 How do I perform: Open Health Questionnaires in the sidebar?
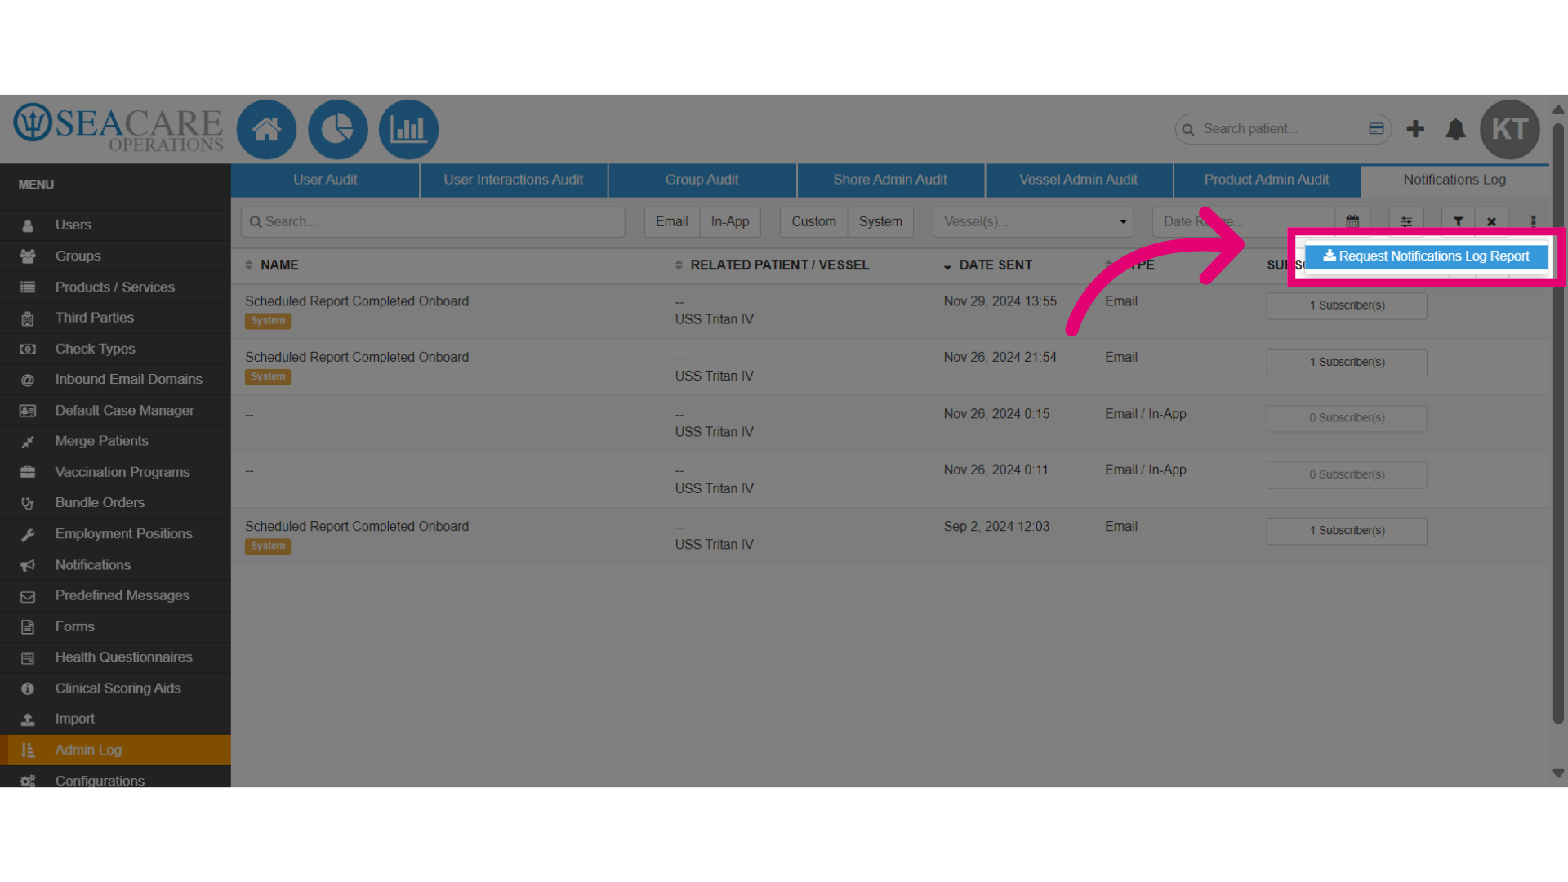pos(115,657)
